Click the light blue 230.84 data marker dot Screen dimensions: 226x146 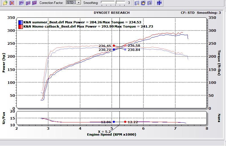[125, 50]
